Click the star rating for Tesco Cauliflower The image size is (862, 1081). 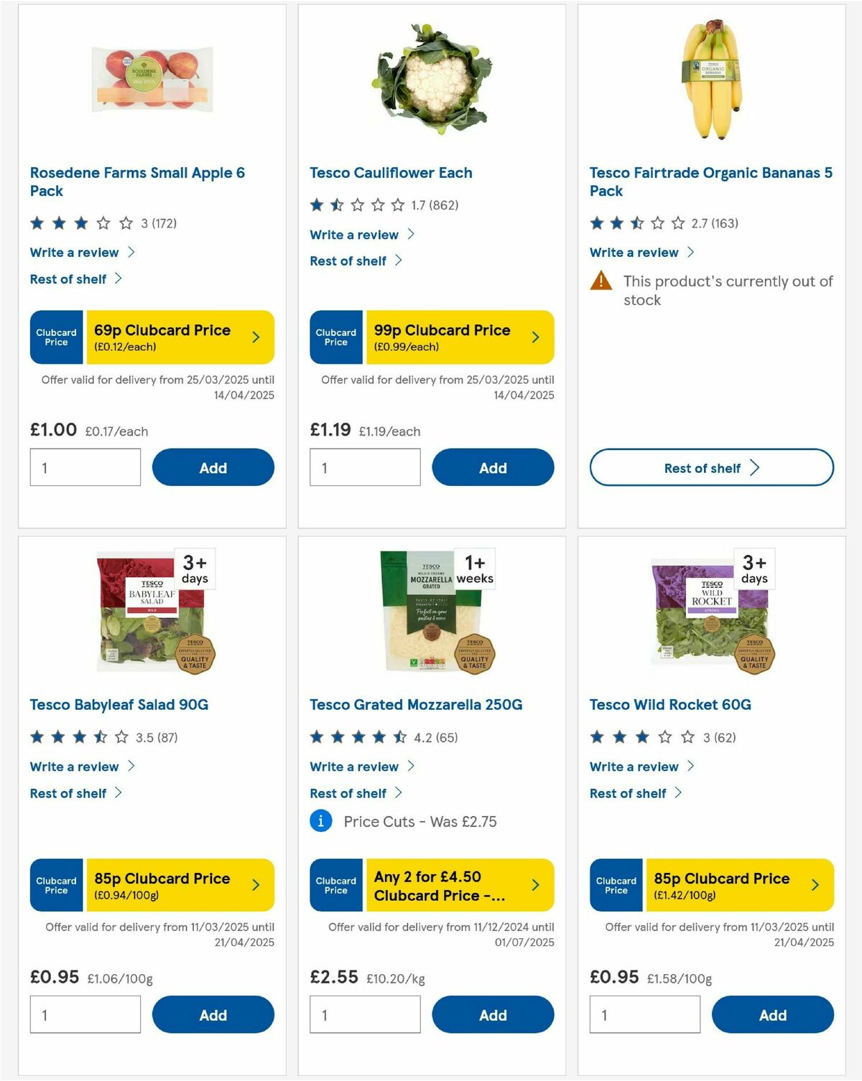coord(356,204)
